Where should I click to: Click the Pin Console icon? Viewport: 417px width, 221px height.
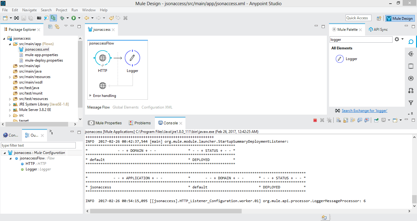click(x=376, y=120)
